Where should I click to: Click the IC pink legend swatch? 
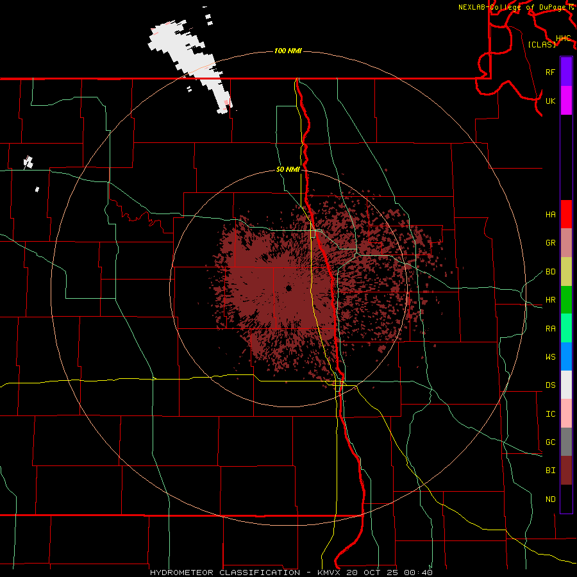(x=566, y=414)
